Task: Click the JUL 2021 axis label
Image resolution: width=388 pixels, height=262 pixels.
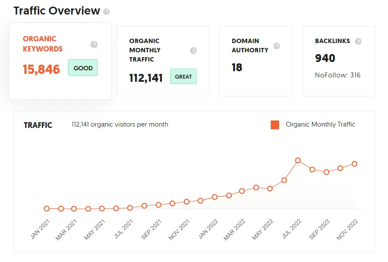Action: coord(124,229)
